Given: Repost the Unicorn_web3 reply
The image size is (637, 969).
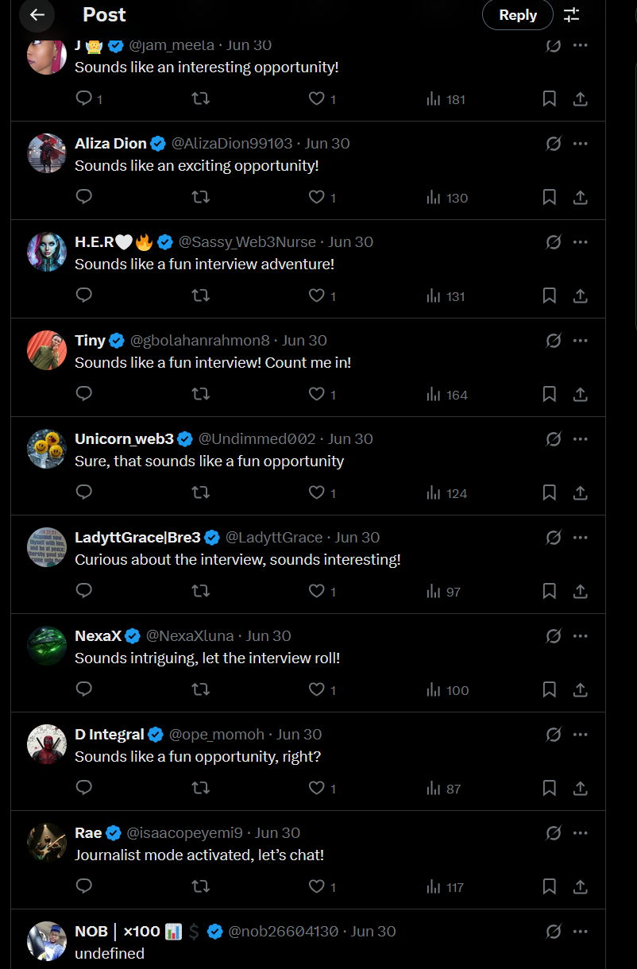Looking at the screenshot, I should tap(201, 492).
